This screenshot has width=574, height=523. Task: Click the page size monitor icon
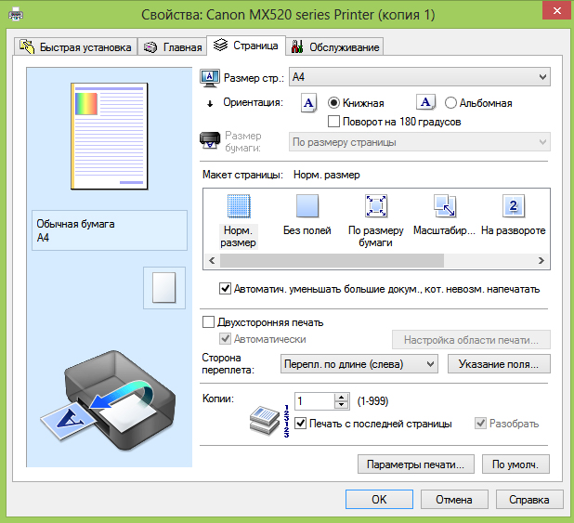point(209,78)
